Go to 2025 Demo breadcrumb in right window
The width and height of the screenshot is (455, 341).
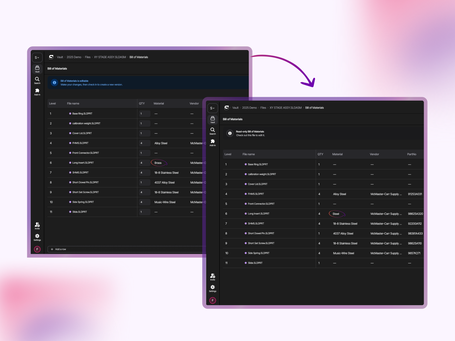click(249, 108)
